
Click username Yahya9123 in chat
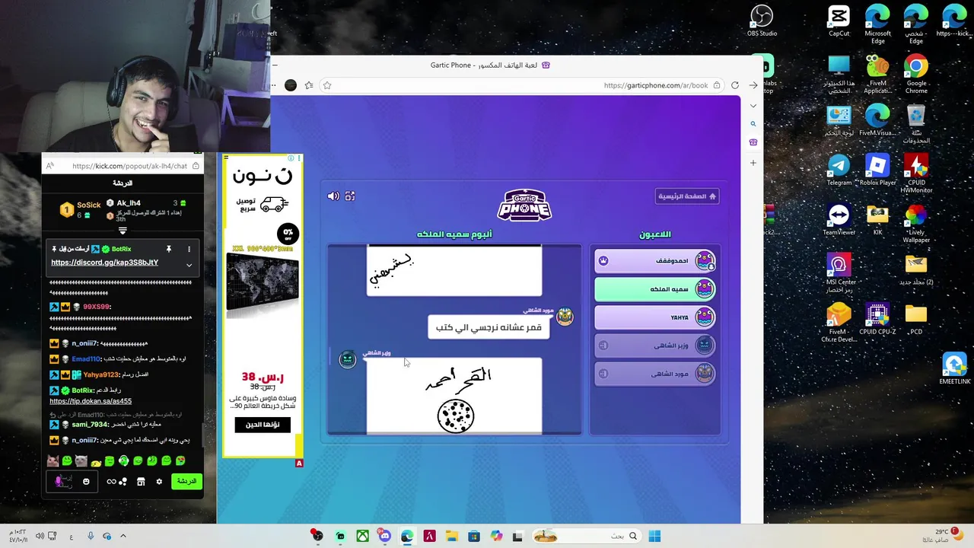pos(101,374)
